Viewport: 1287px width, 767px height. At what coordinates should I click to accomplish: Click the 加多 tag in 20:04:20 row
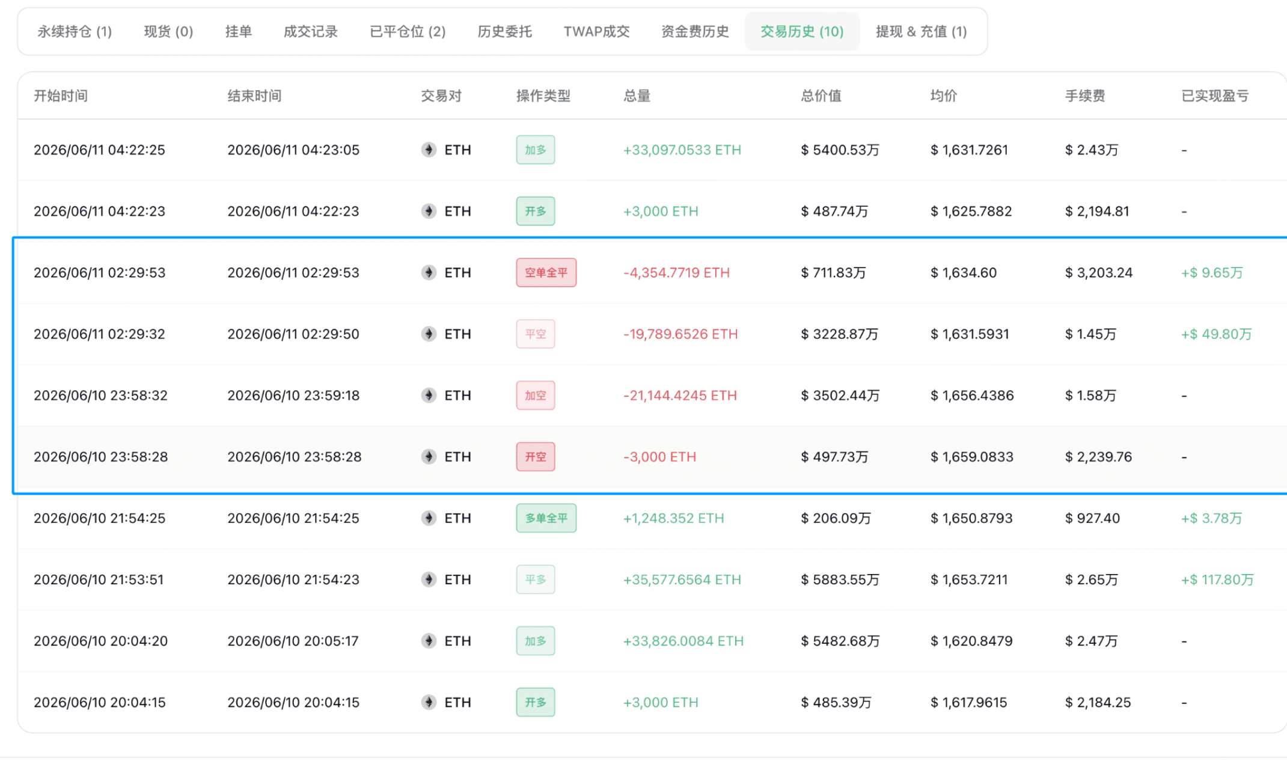tap(536, 640)
